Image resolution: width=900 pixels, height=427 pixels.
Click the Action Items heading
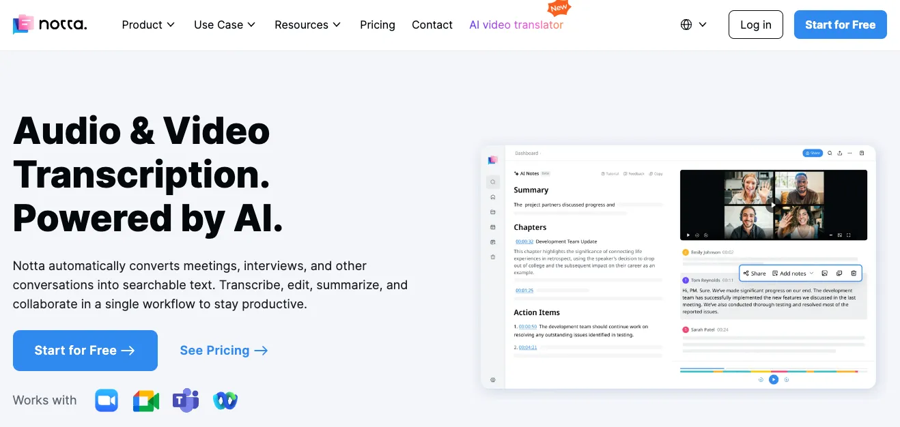pos(537,312)
